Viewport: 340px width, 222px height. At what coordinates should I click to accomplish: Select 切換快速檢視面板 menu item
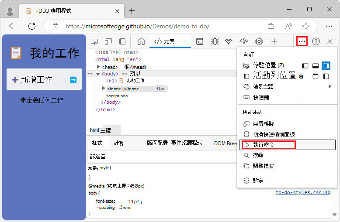click(287, 134)
